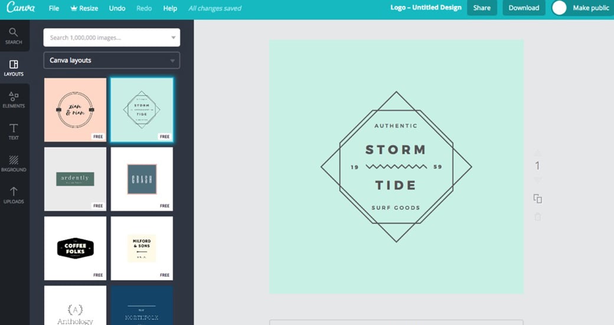Toggle the Make public switch

559,8
